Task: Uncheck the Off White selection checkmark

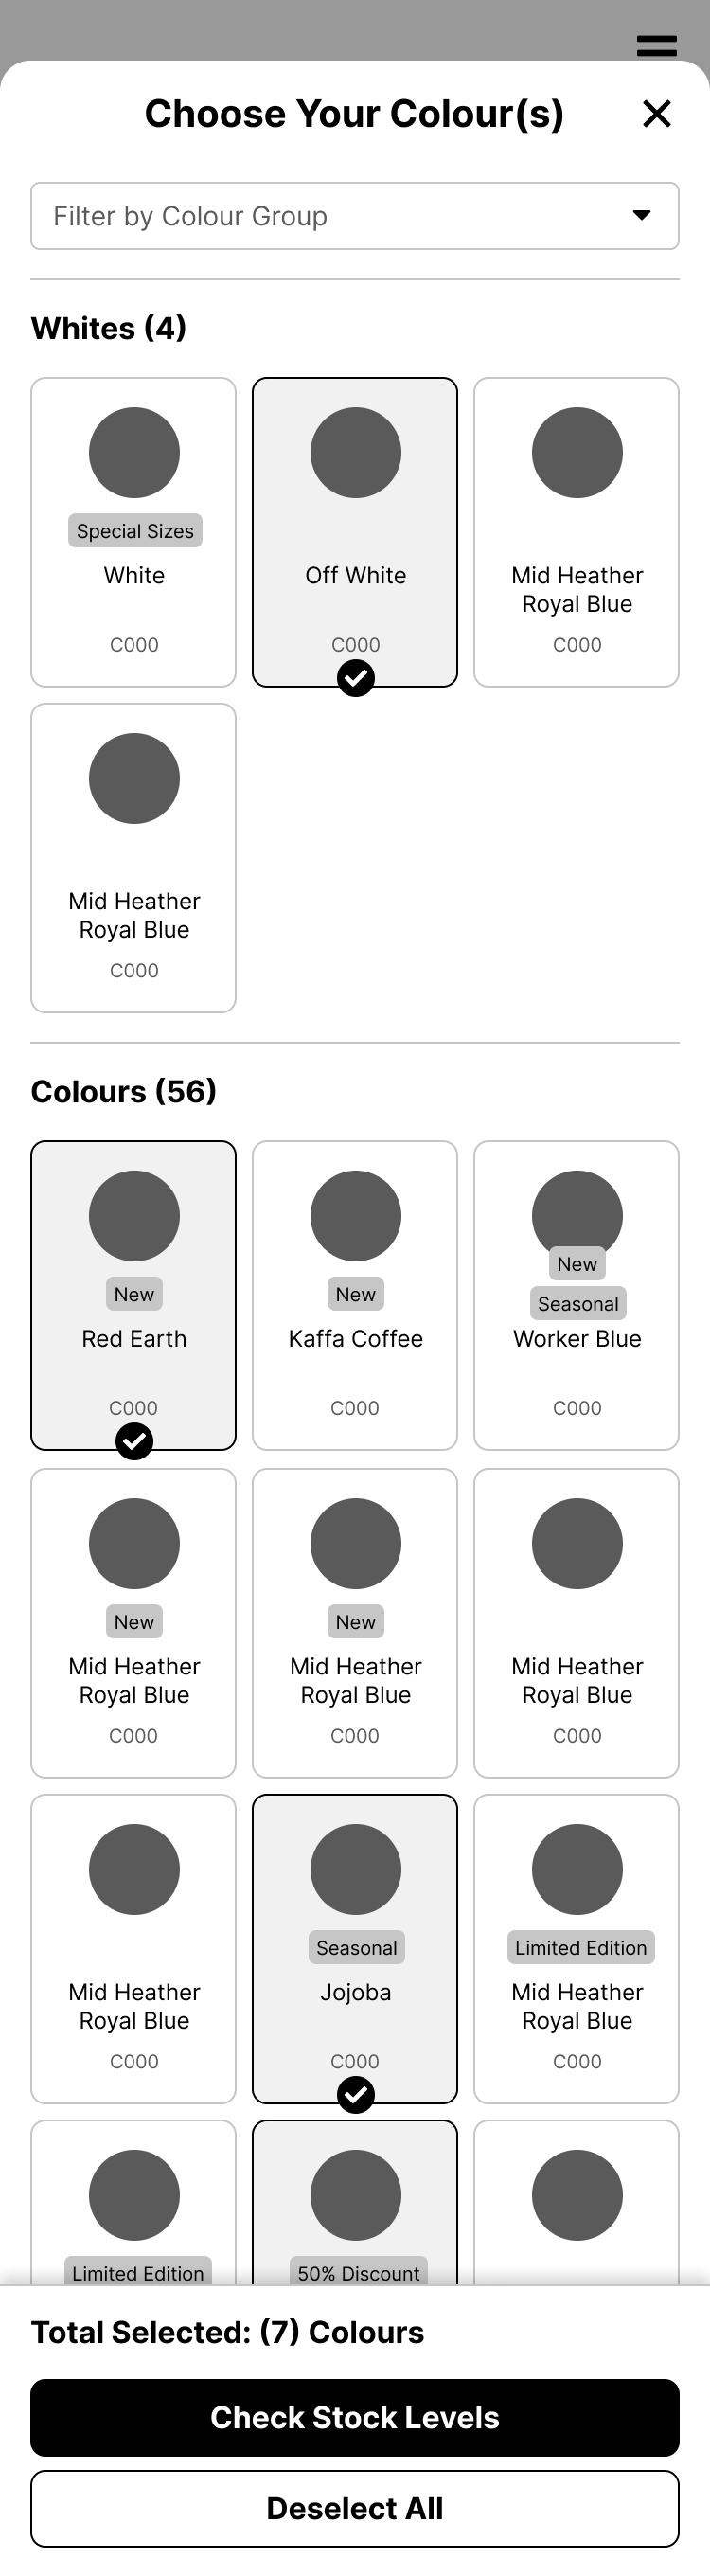Action: coord(356,678)
